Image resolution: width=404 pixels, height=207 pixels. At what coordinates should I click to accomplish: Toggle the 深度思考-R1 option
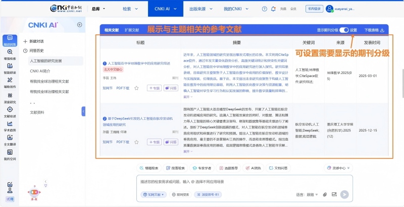click(x=208, y=194)
